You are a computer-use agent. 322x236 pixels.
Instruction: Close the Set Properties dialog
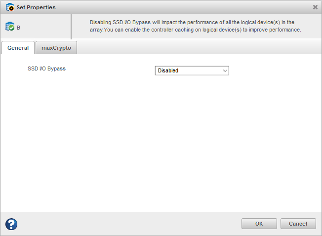pos(315,7)
